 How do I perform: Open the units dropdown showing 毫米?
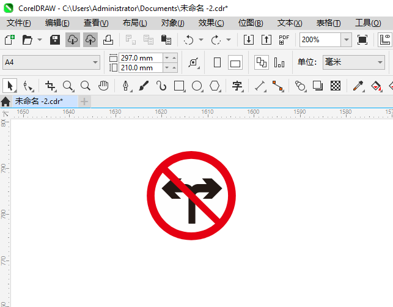click(354, 62)
